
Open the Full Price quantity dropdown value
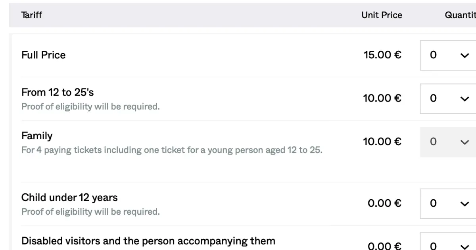pos(448,55)
